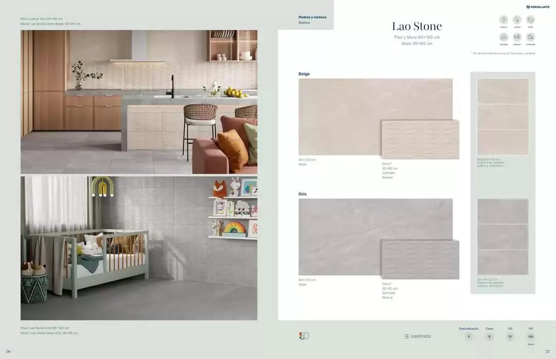Click the PEI IV rating badge
This screenshot has width=556, height=359.
[510, 336]
